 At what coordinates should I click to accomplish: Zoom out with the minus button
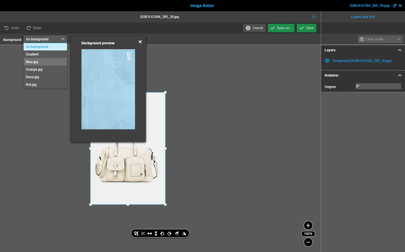[x=308, y=242]
